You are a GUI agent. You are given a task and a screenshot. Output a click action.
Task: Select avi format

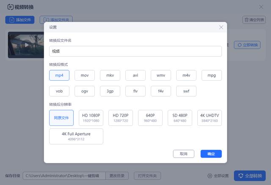(x=135, y=75)
